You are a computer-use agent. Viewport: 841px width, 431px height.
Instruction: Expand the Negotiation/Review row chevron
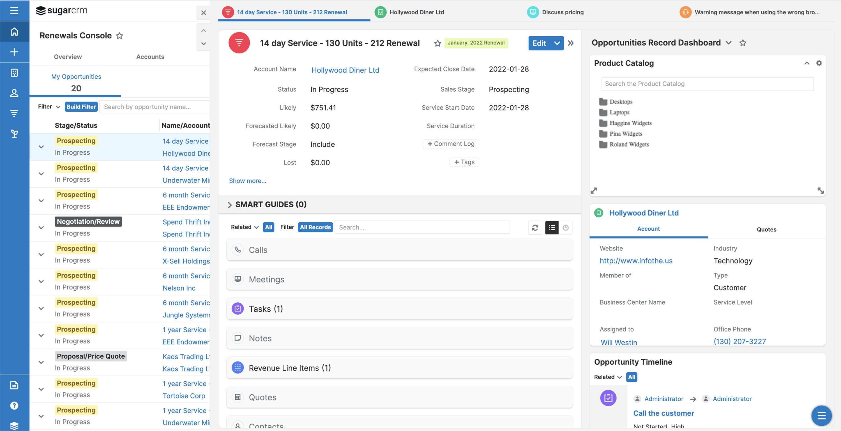[x=41, y=227]
